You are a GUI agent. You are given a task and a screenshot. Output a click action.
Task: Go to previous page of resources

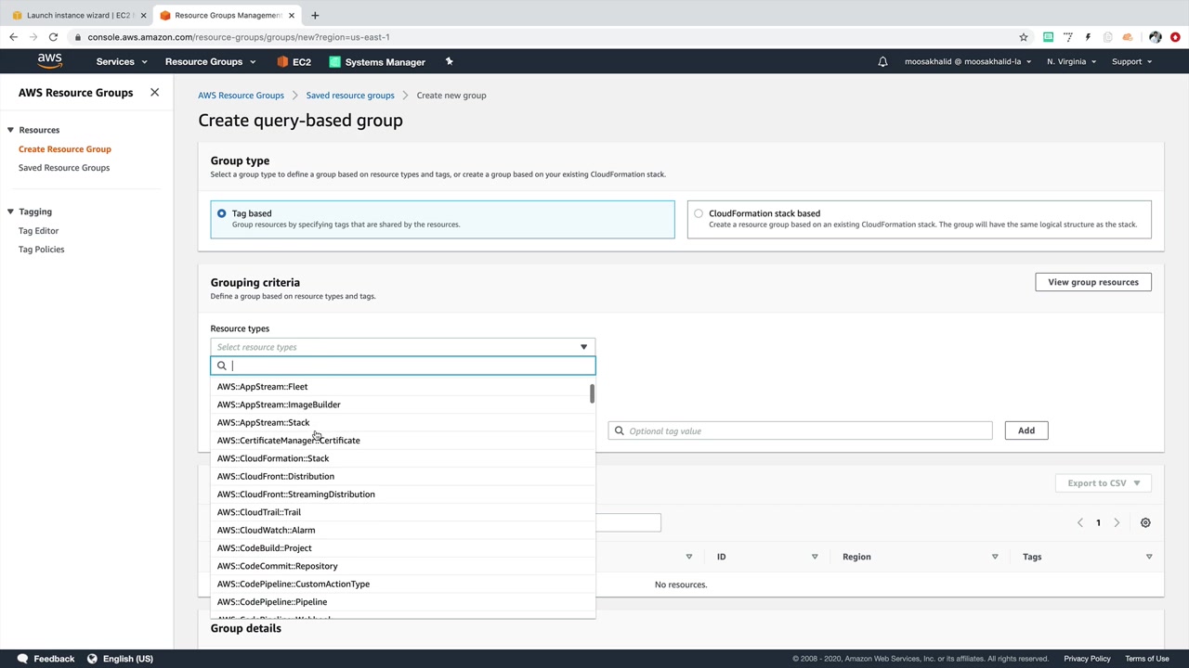click(1079, 522)
